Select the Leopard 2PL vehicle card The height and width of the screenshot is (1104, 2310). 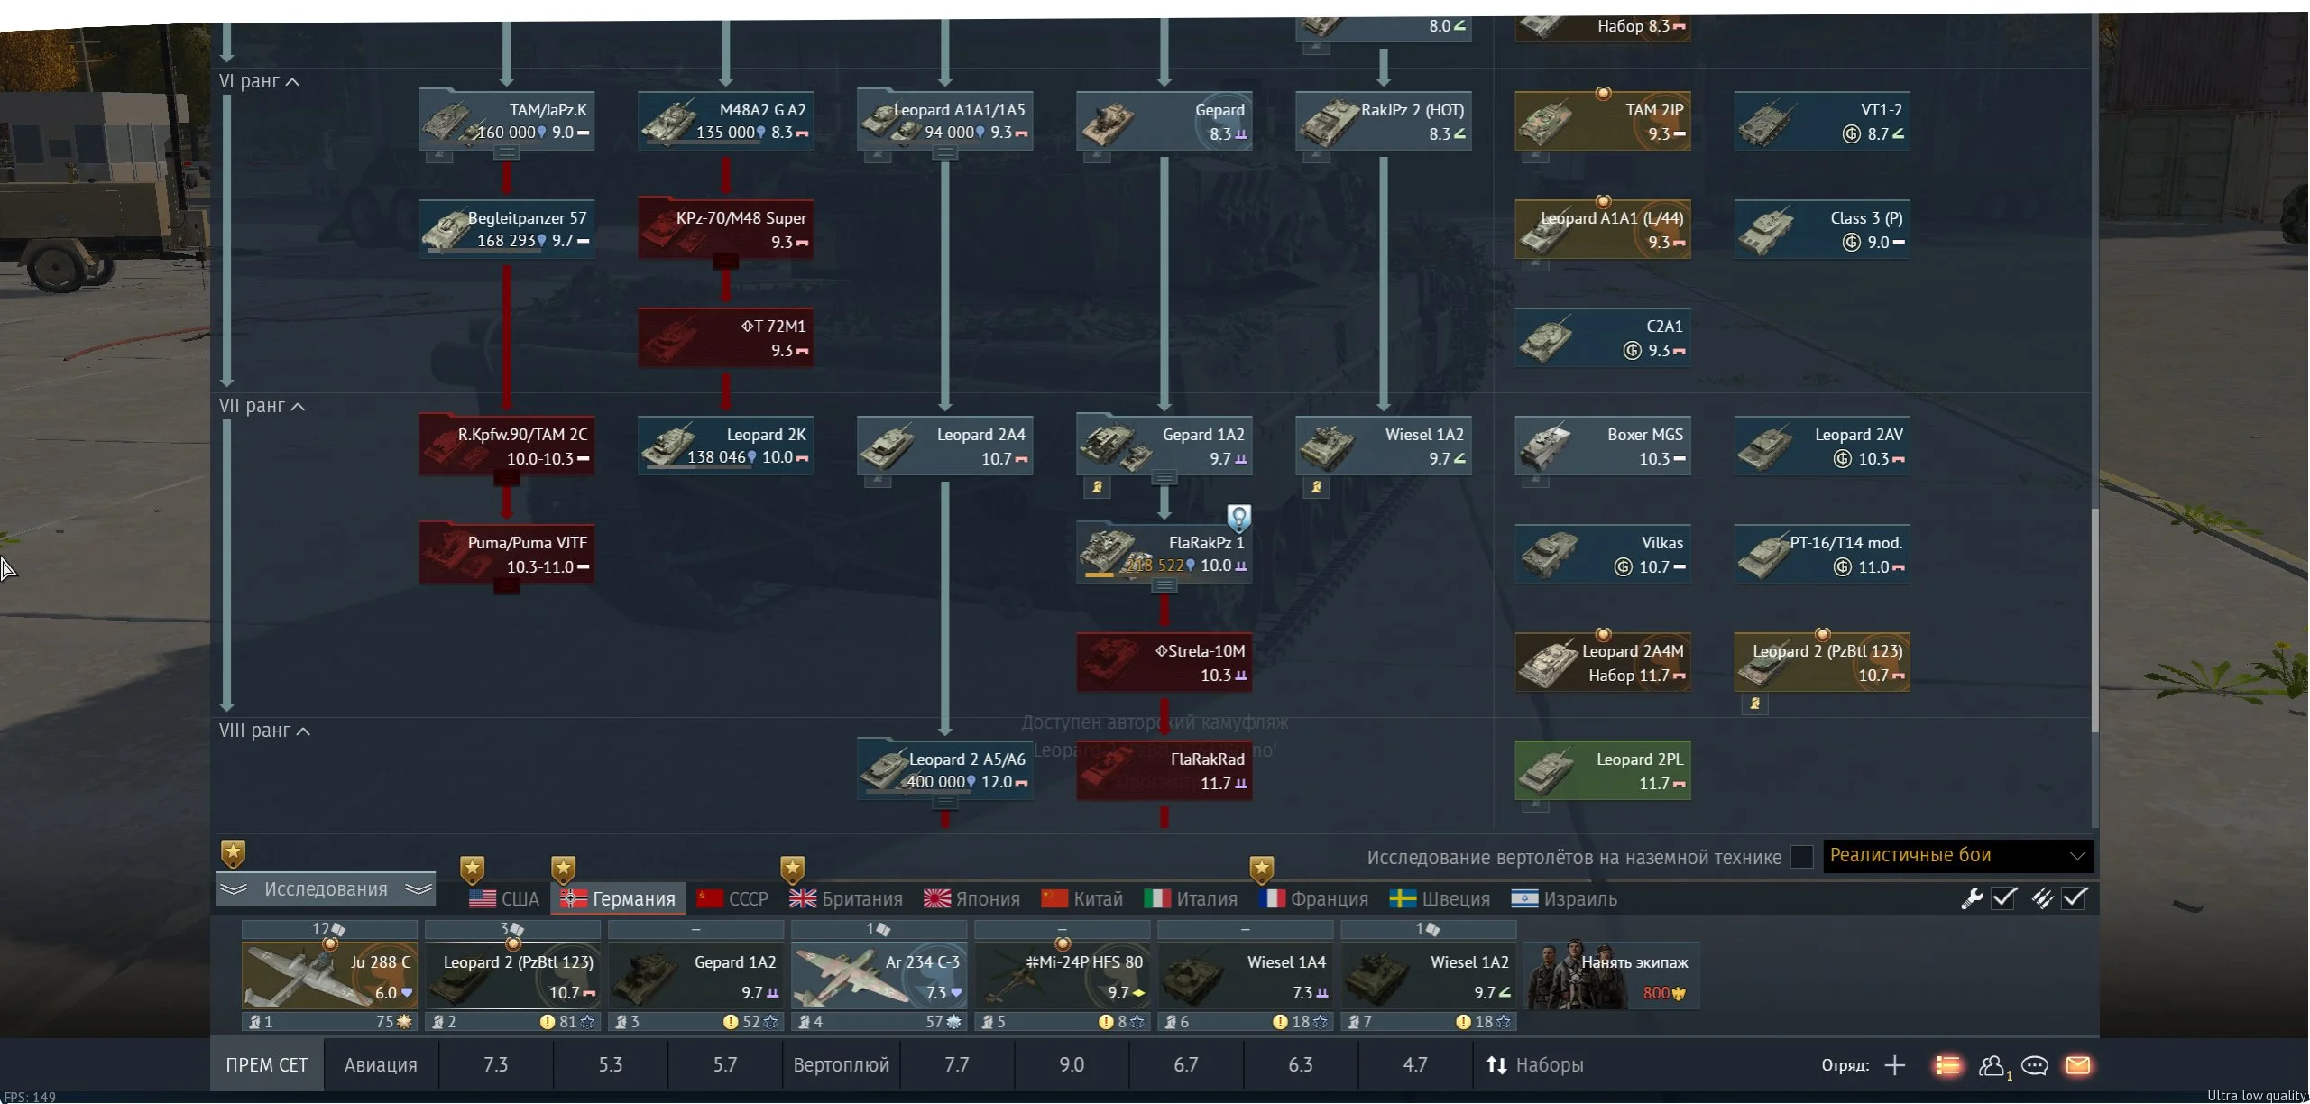tap(1603, 771)
